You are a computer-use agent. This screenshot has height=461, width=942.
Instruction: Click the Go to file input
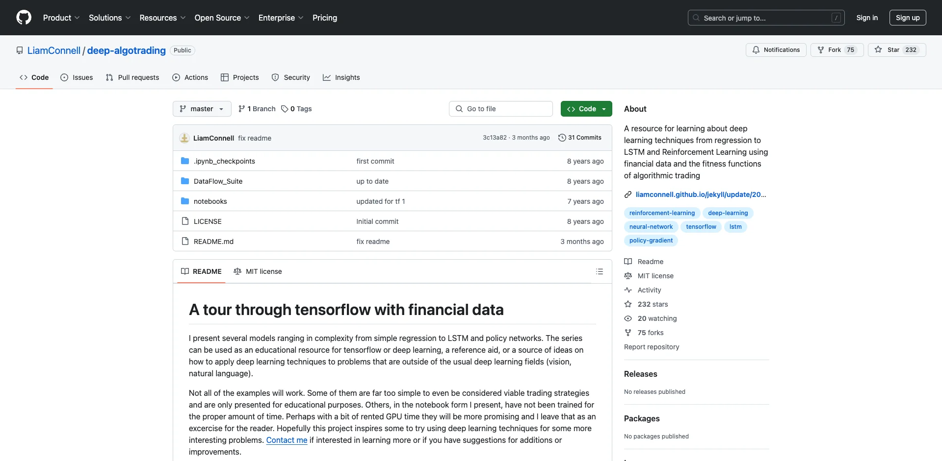(x=501, y=109)
